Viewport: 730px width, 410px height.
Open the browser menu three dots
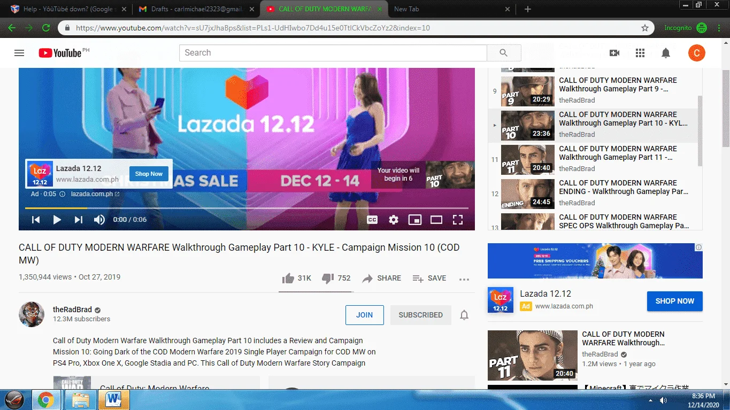click(719, 28)
